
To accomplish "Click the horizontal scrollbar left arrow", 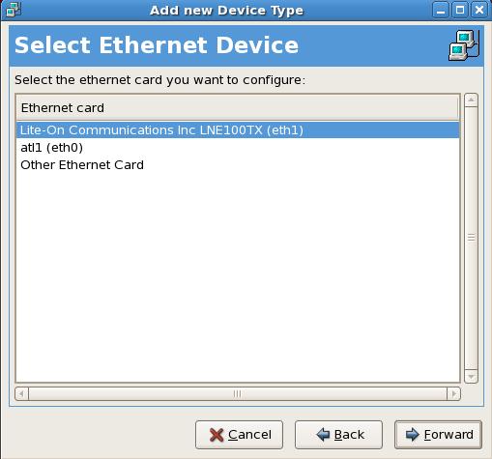I will [21, 394].
